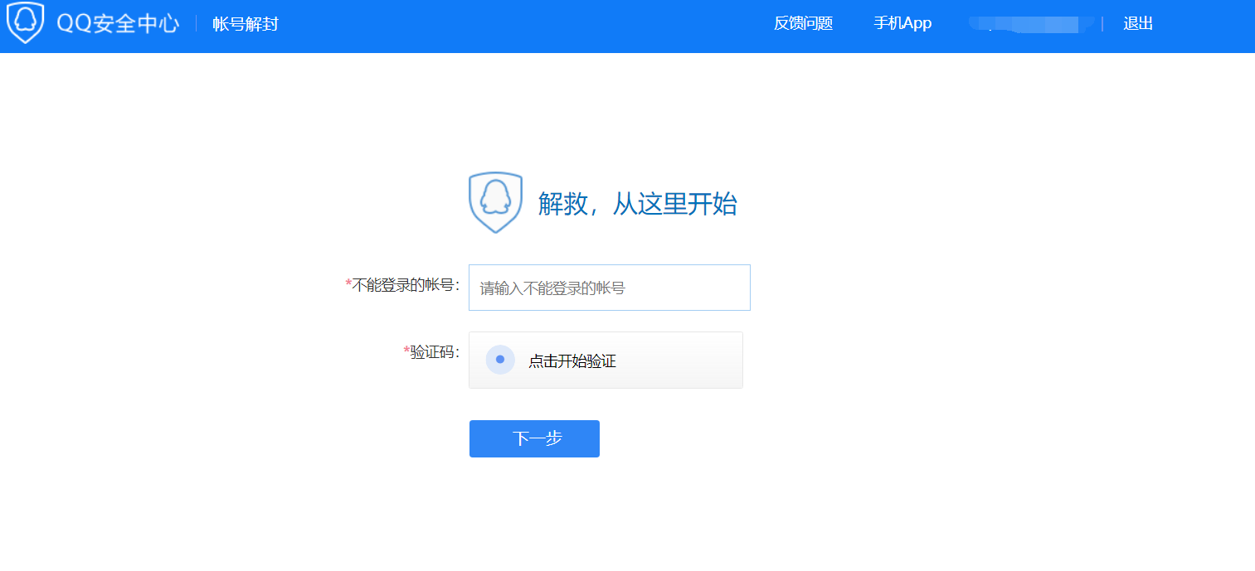Log out via the 退出 link

1136,23
